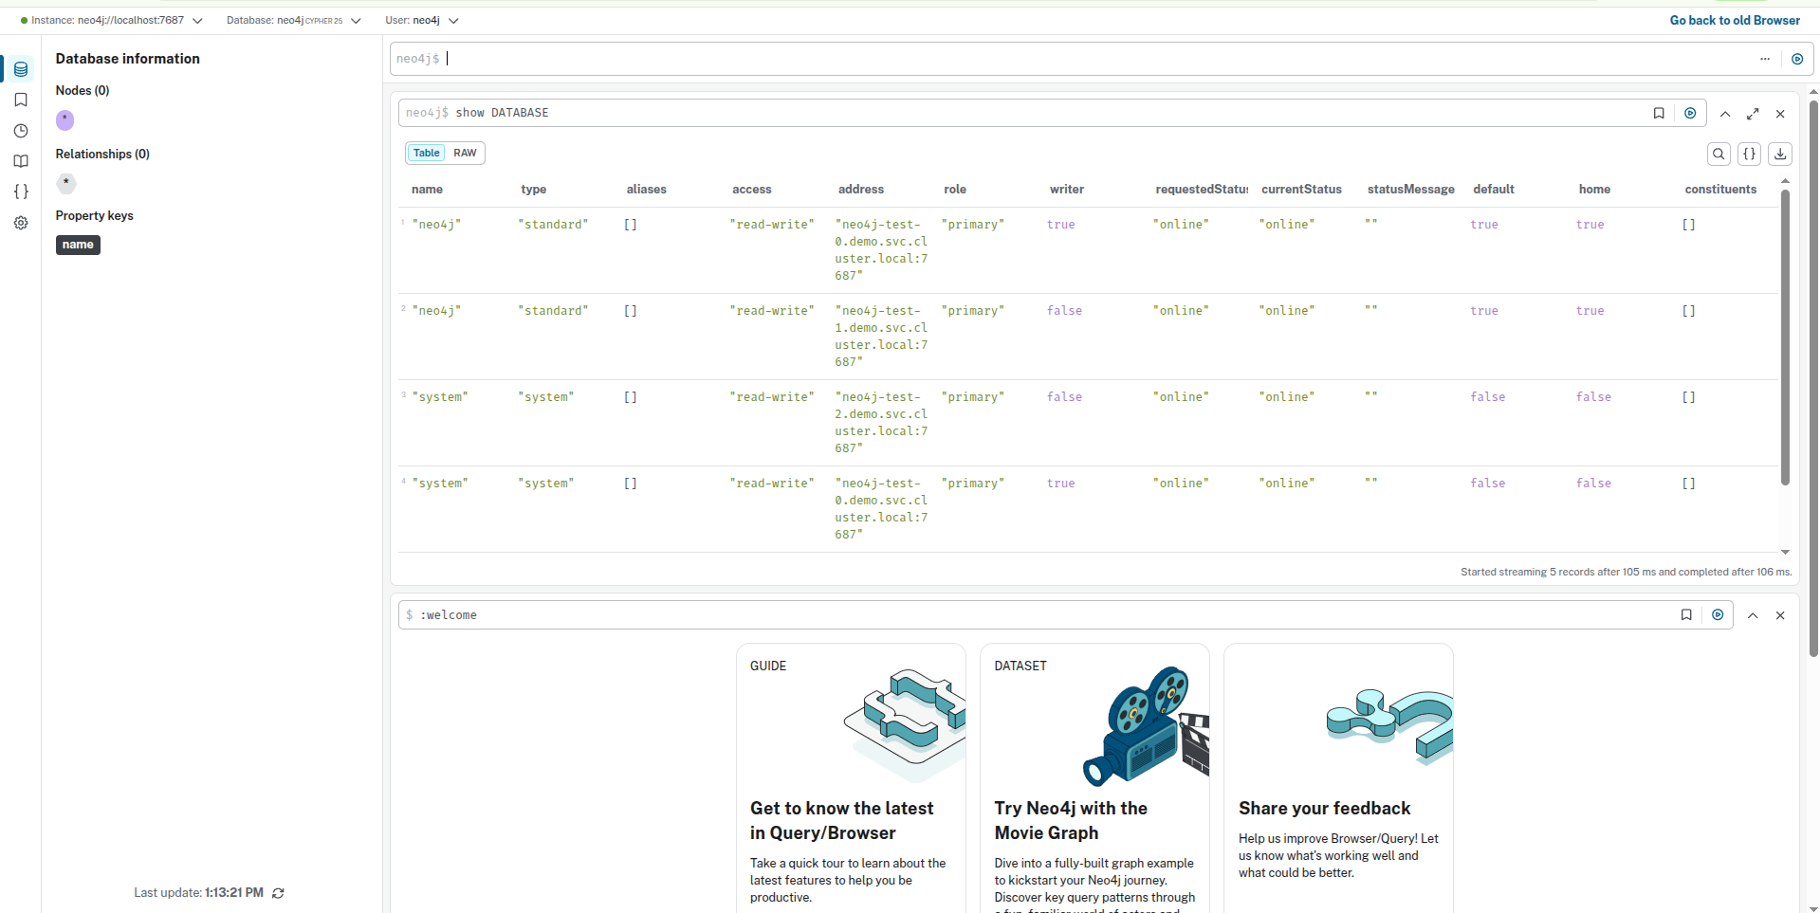Open the query parameters braces sidebar icon
1820x913 pixels.
point(21,192)
